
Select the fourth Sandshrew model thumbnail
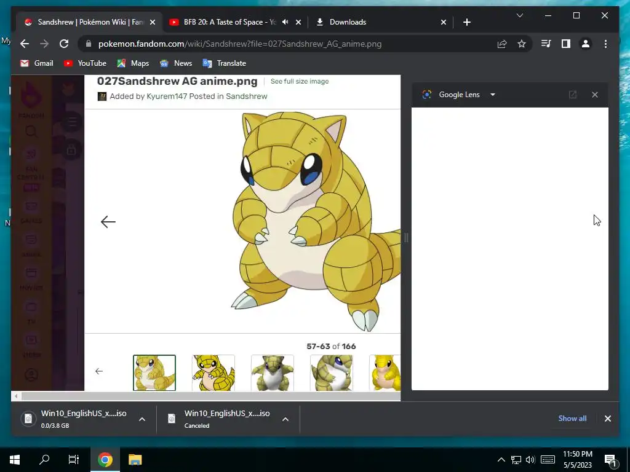[332, 372]
